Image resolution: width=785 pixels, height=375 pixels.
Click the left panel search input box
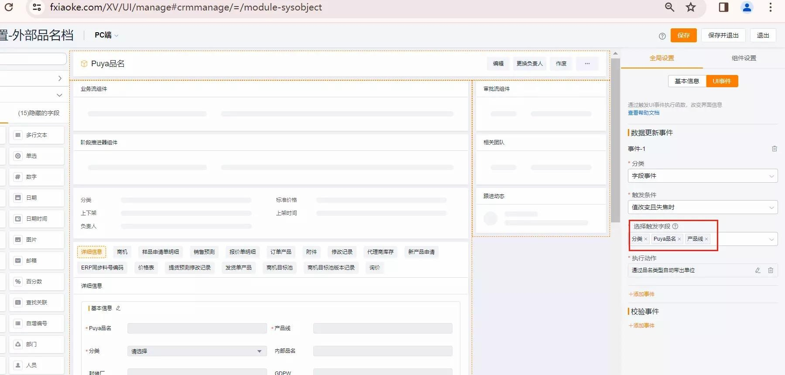tap(33, 59)
